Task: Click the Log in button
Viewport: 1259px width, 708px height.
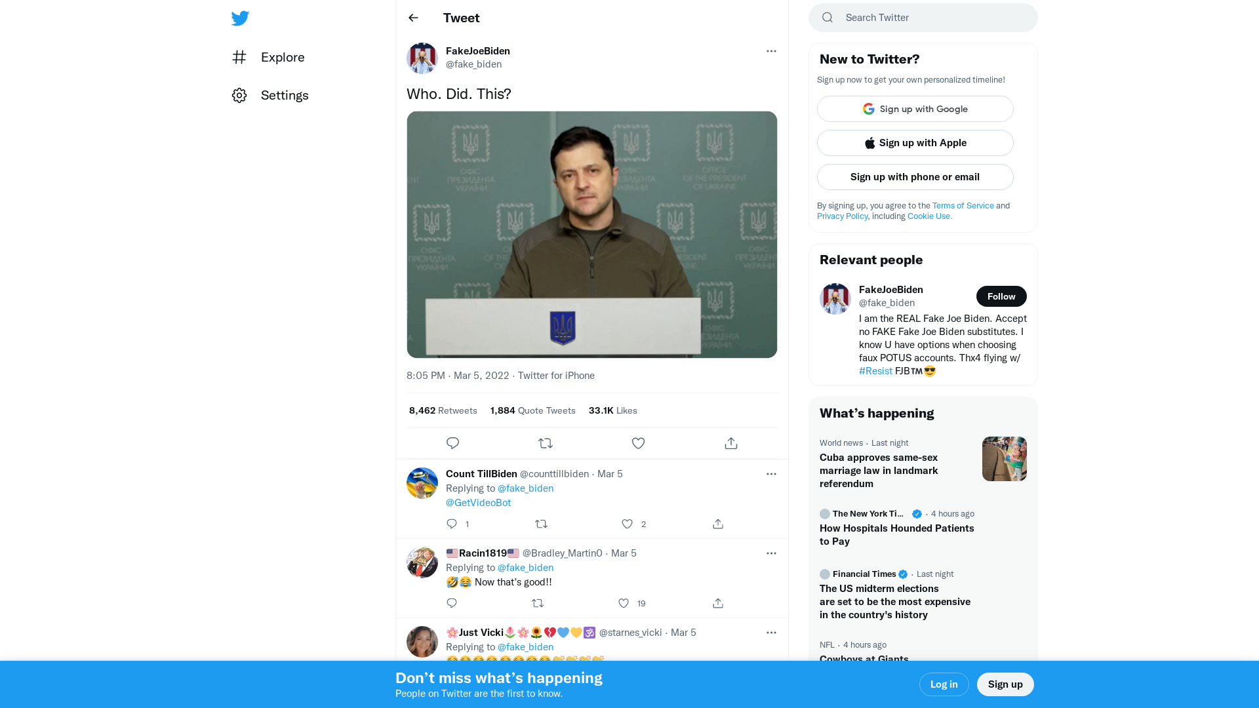Action: [x=944, y=684]
